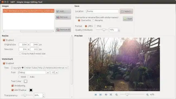176x99 pixels.
Task: Click the images list right scroll arrow
Action: (53, 31)
